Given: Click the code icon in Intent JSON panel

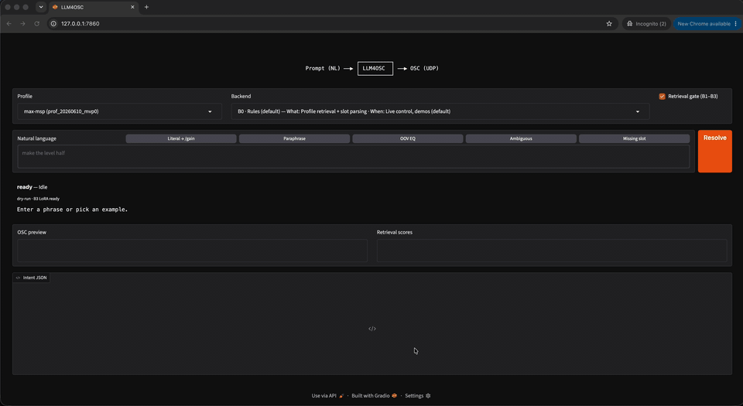Looking at the screenshot, I should click(x=372, y=329).
